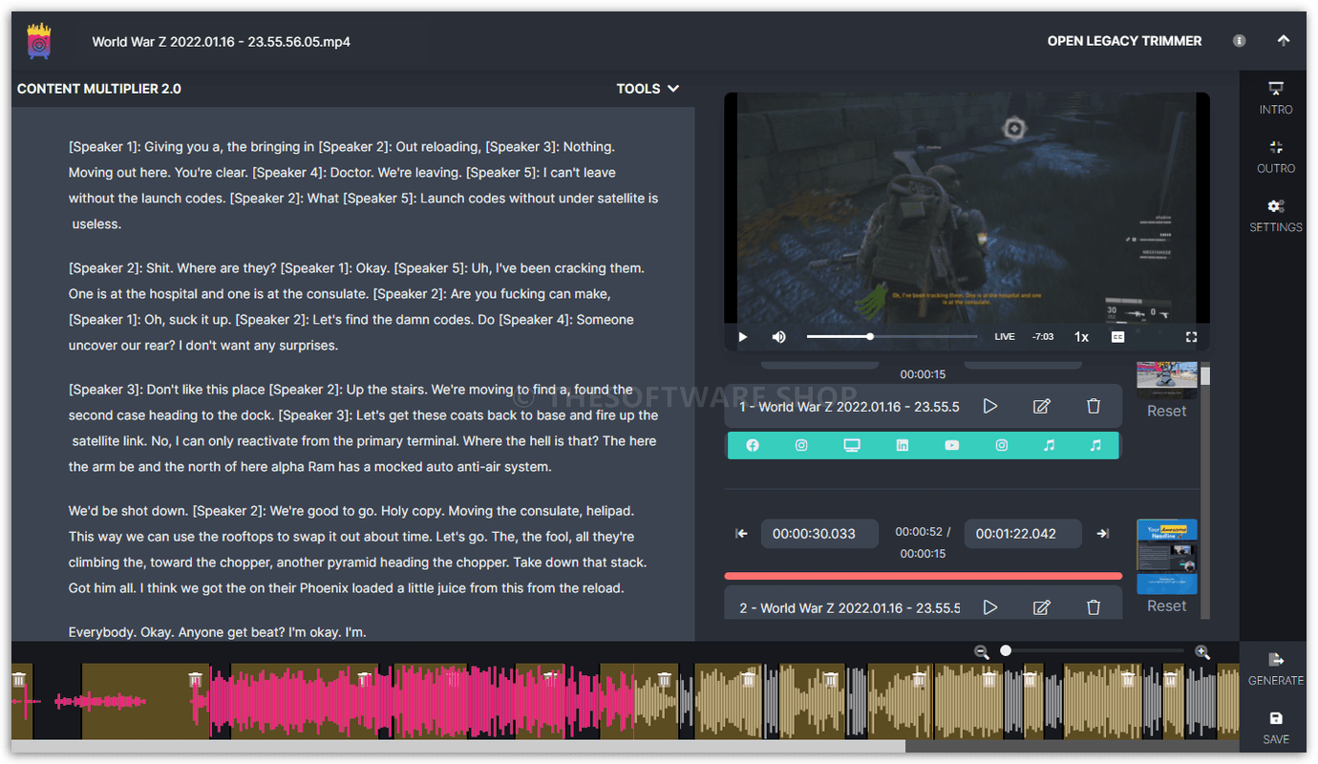Toggle closed captions in the video player

click(1117, 337)
